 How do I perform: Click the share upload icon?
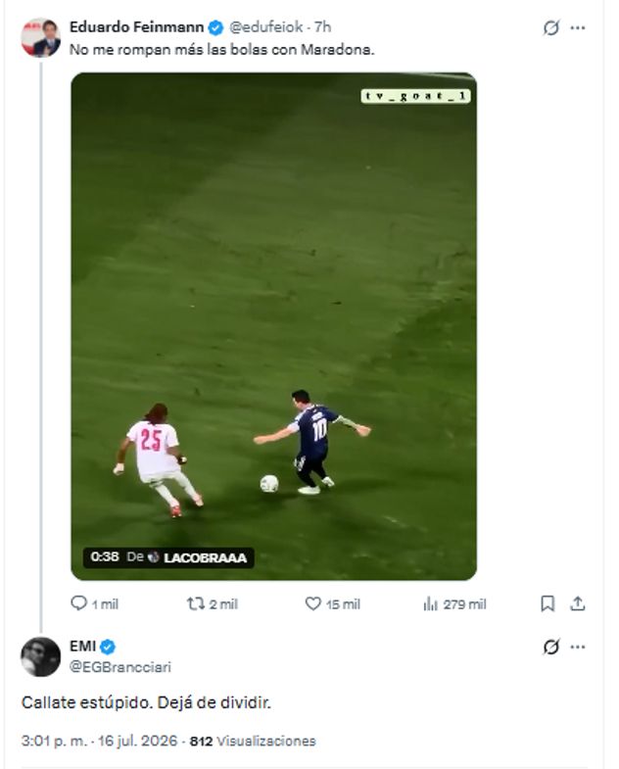(577, 603)
